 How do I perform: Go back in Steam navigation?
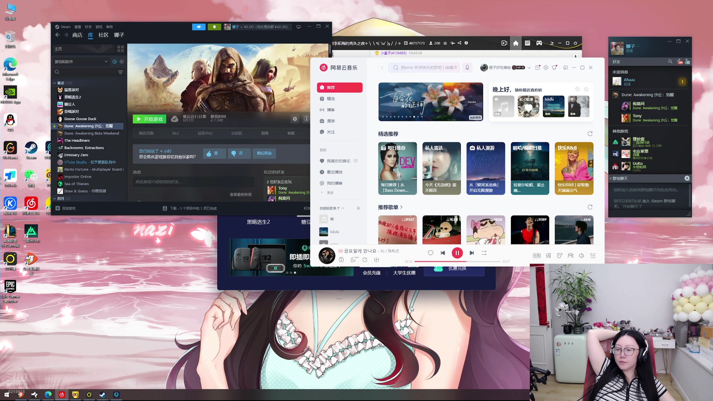click(57, 35)
